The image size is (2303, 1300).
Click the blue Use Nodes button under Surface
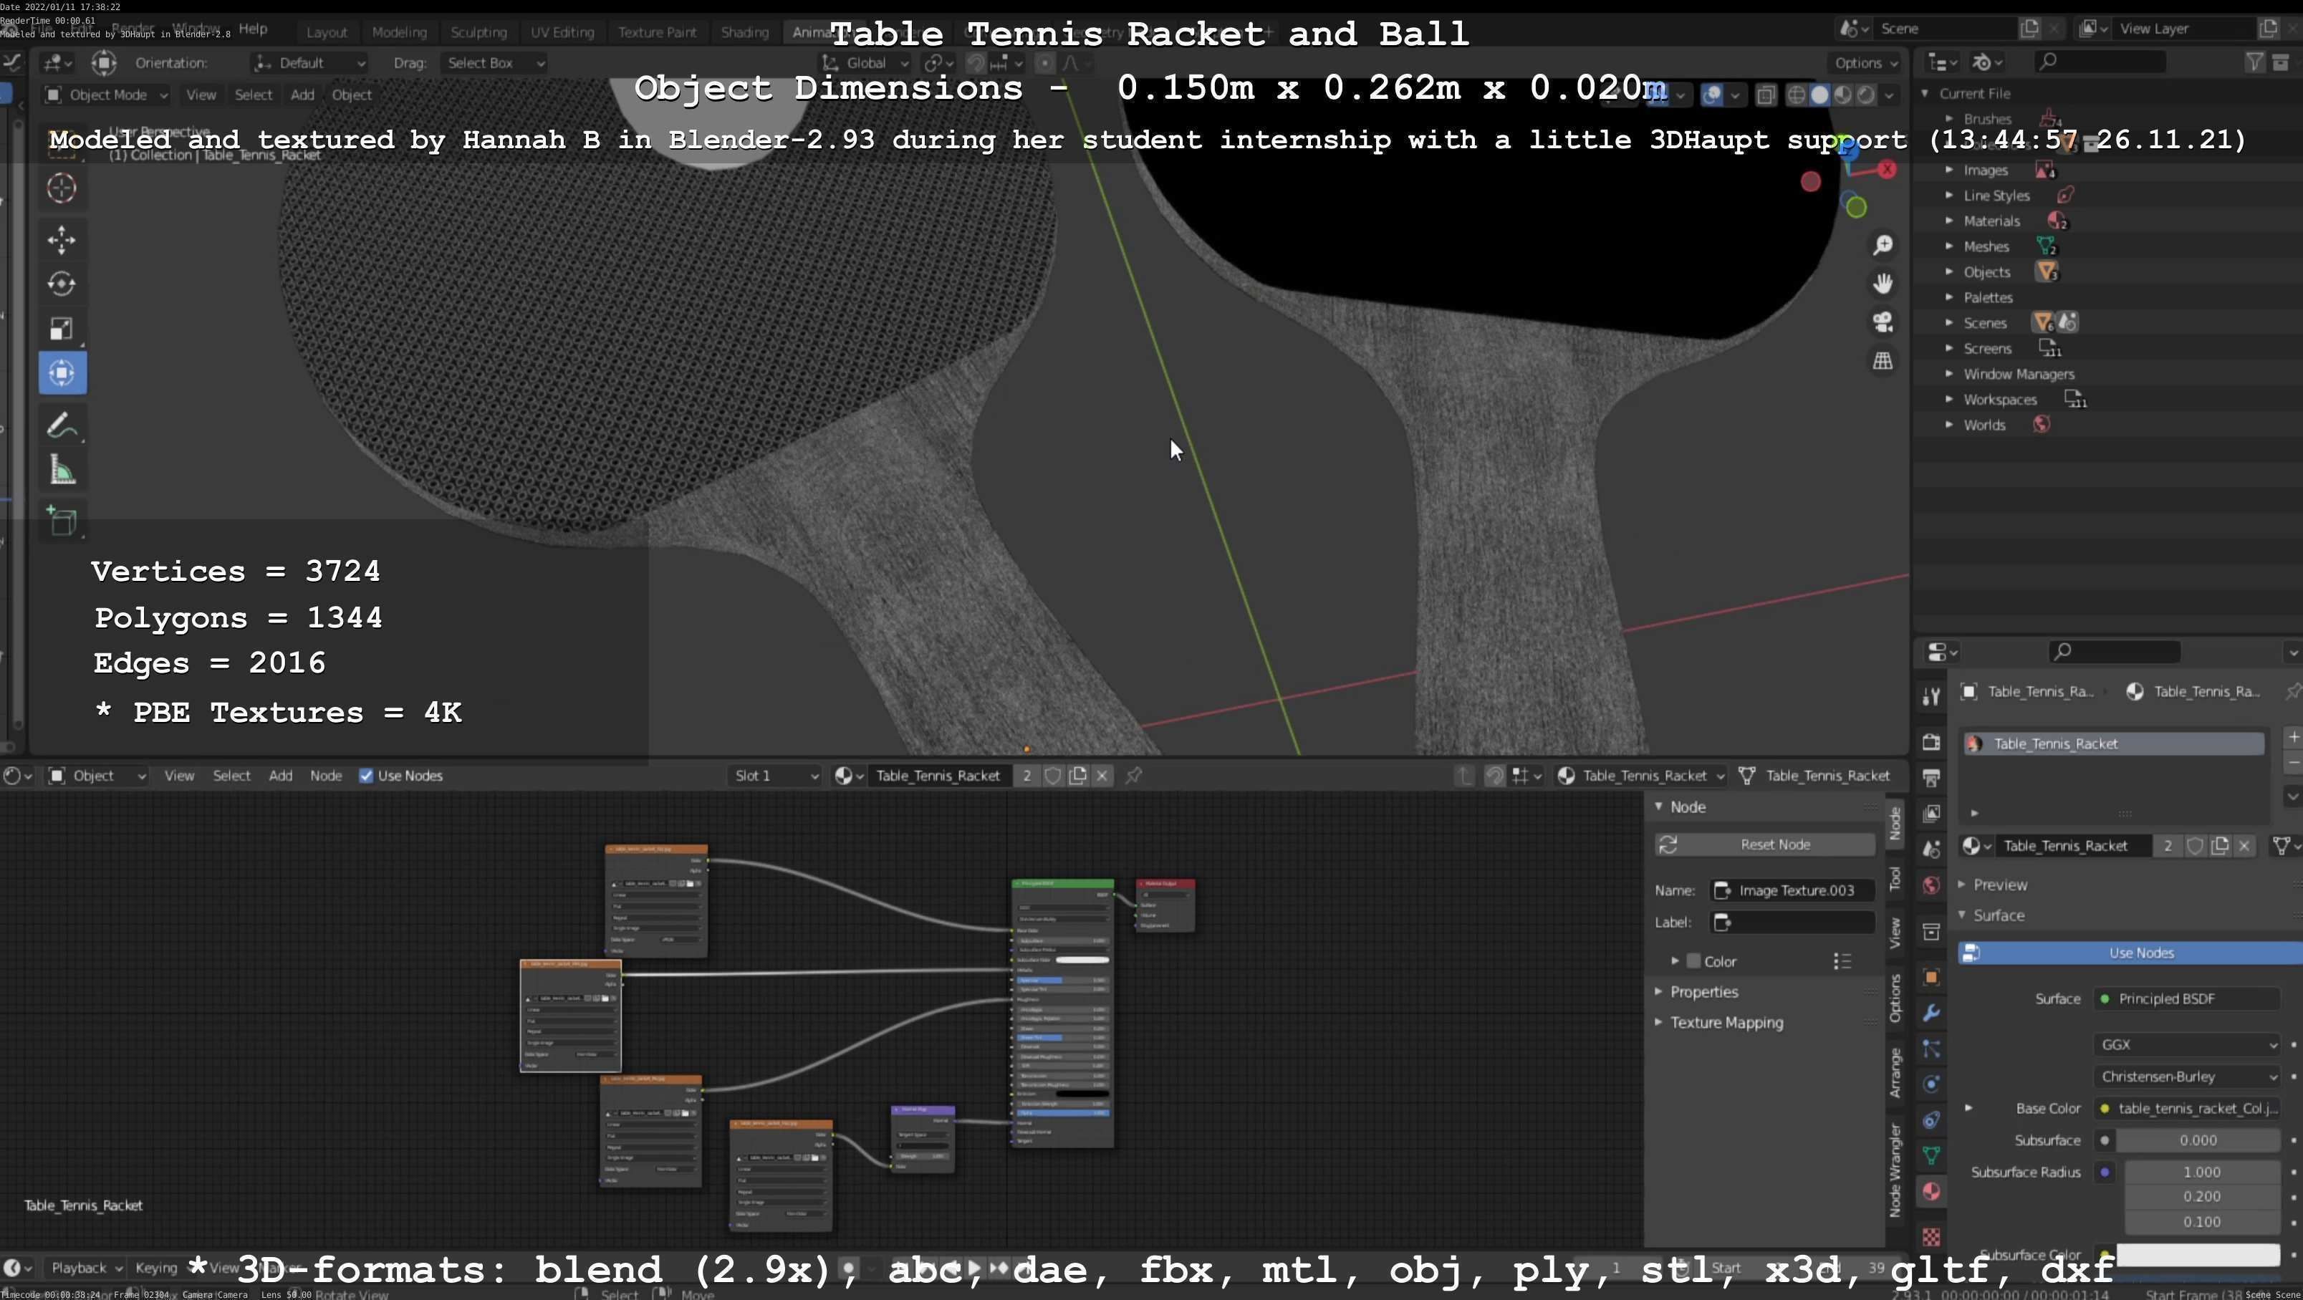coord(2140,952)
